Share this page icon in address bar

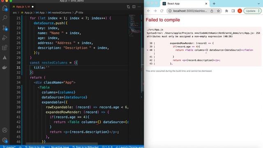212,11
